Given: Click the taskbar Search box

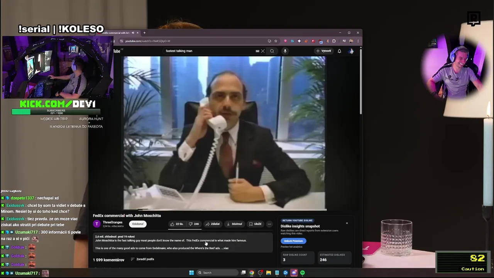Looking at the screenshot, I should [x=217, y=273].
